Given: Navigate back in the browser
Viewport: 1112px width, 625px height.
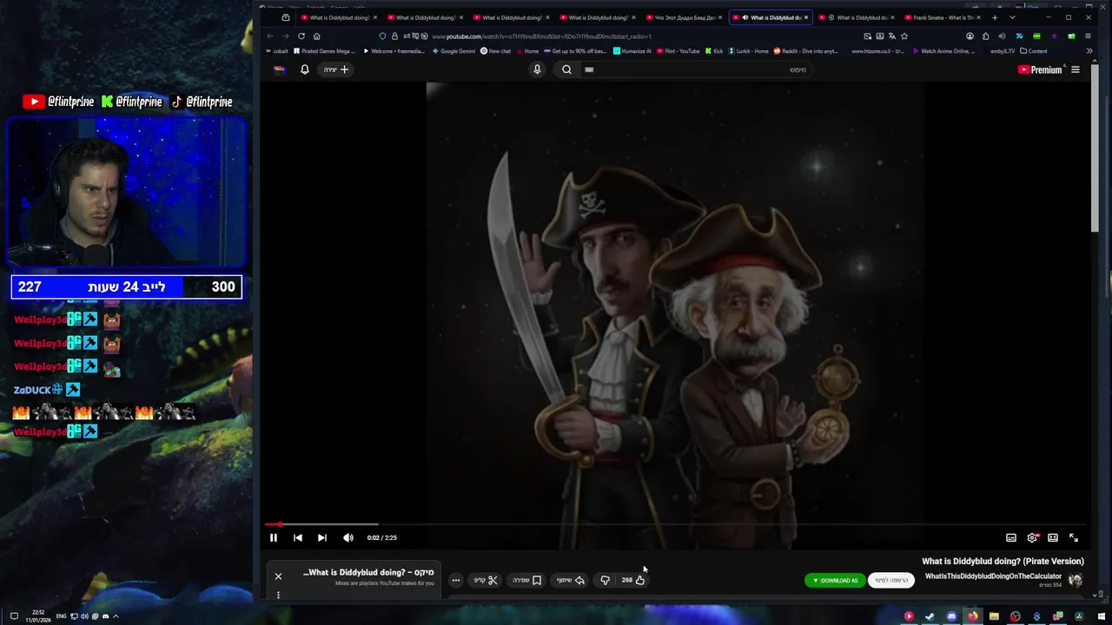Looking at the screenshot, I should tap(270, 36).
